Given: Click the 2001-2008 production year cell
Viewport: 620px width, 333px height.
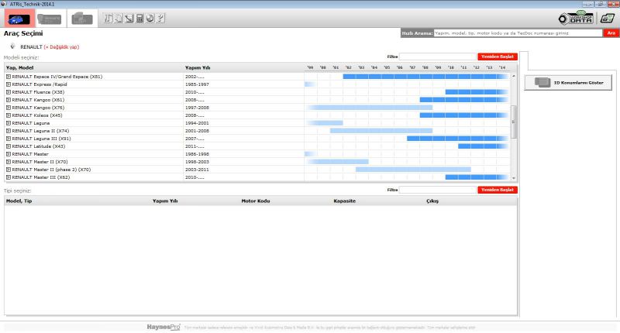Looking at the screenshot, I should tap(197, 131).
